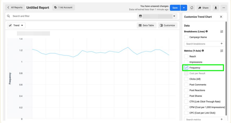Click the refresh data icon
This screenshot has width=231, height=123.
[192, 8]
